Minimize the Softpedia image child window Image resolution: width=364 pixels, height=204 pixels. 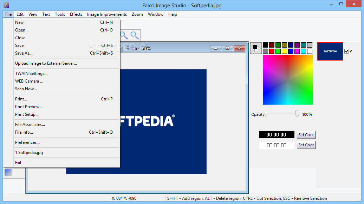(215, 48)
